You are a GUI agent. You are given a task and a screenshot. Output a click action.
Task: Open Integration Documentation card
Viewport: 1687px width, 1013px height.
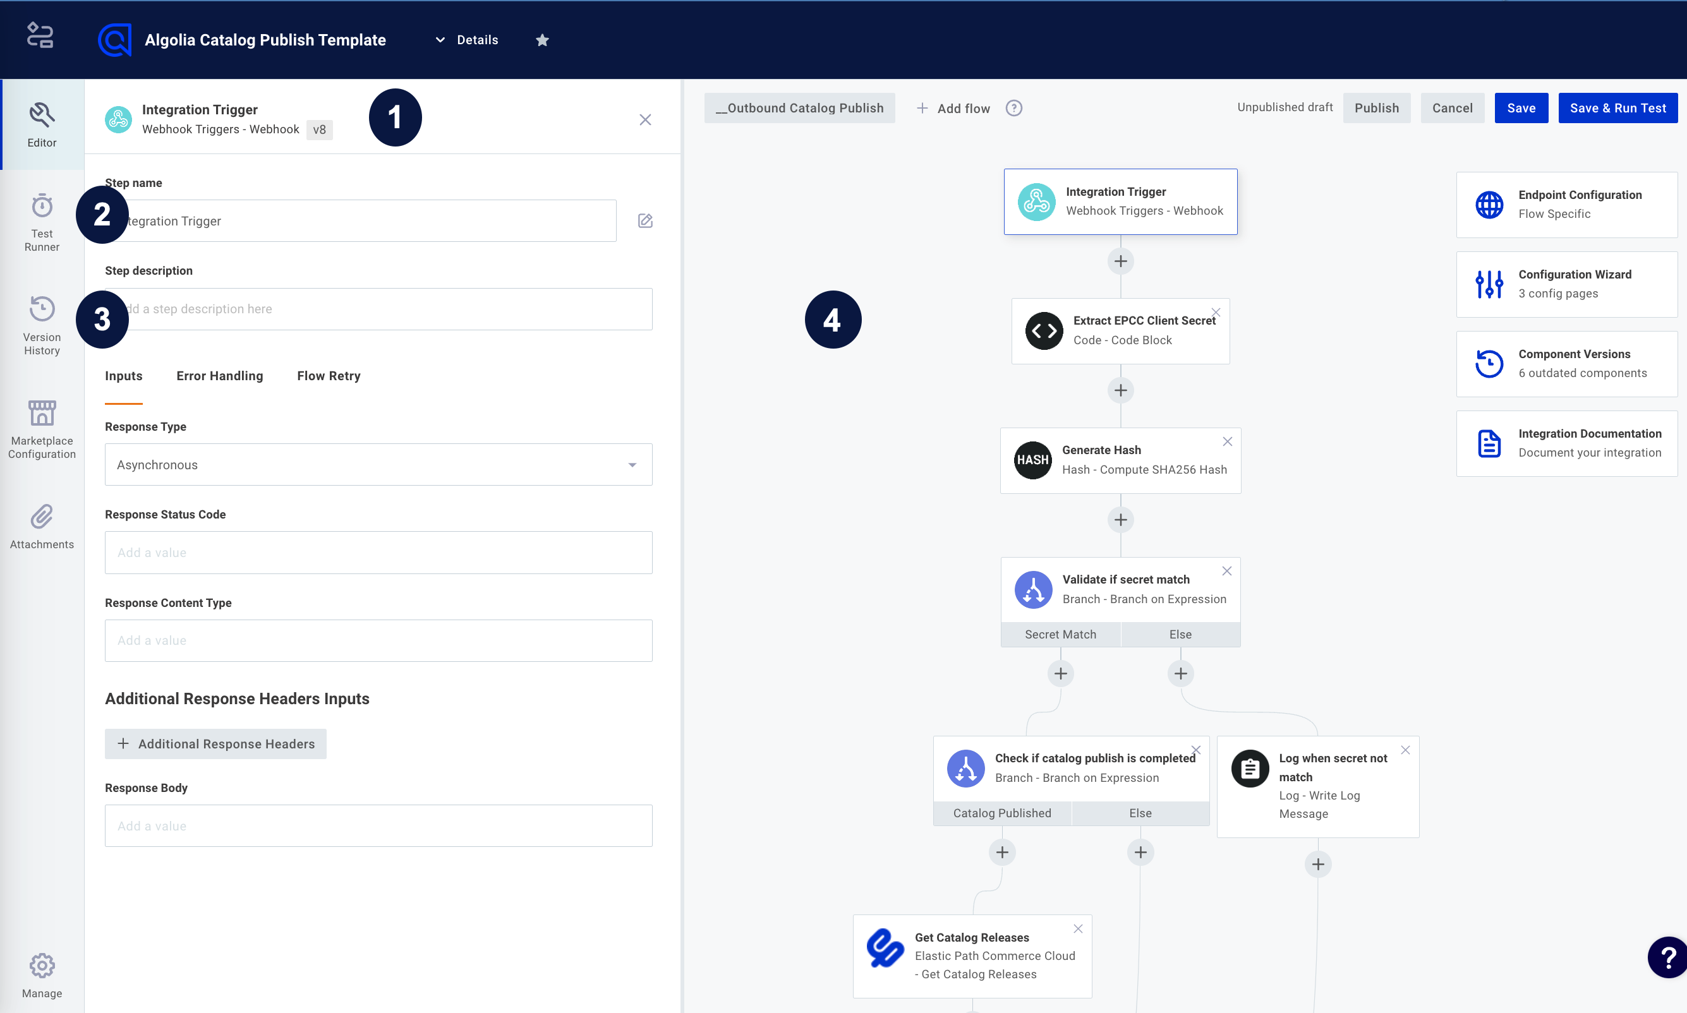1566,444
